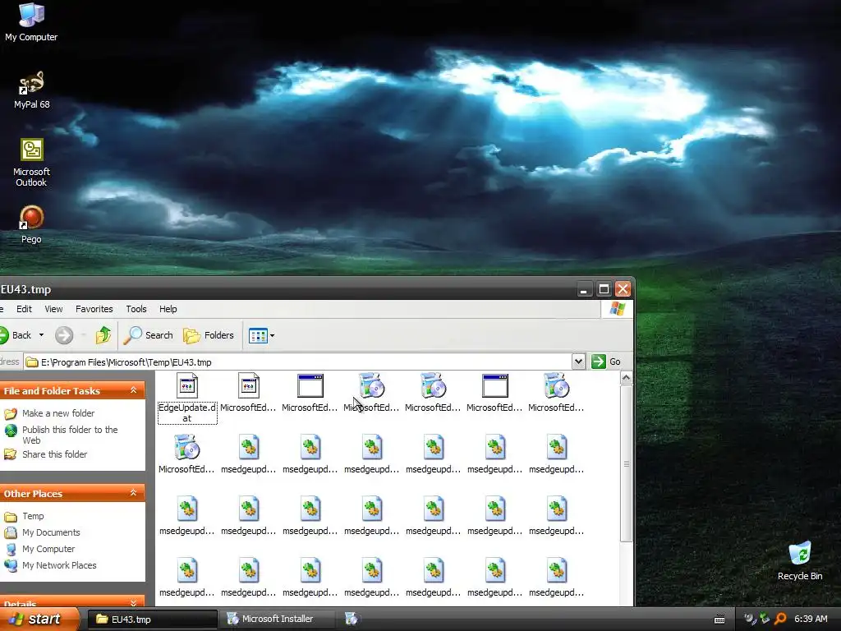
Task: Click the file list scrollbar up arrow
Action: tap(626, 378)
